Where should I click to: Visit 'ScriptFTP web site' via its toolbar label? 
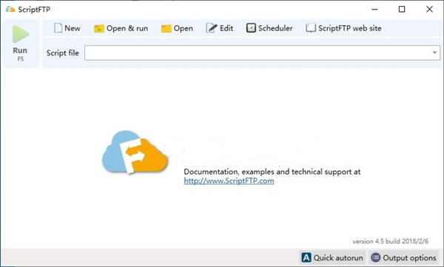point(350,28)
